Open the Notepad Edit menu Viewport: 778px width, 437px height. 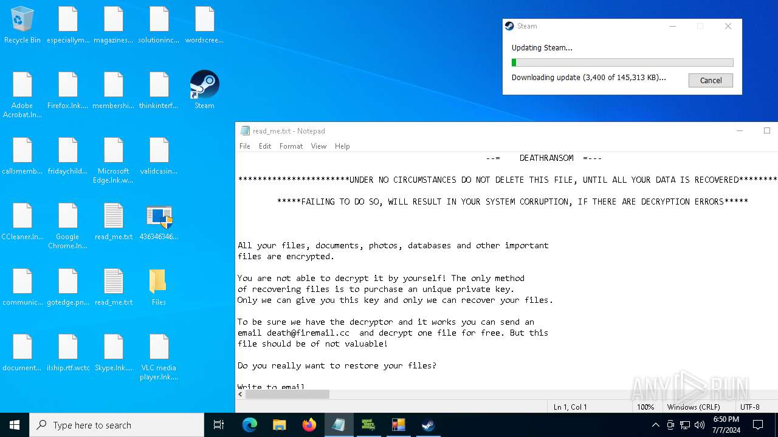265,146
